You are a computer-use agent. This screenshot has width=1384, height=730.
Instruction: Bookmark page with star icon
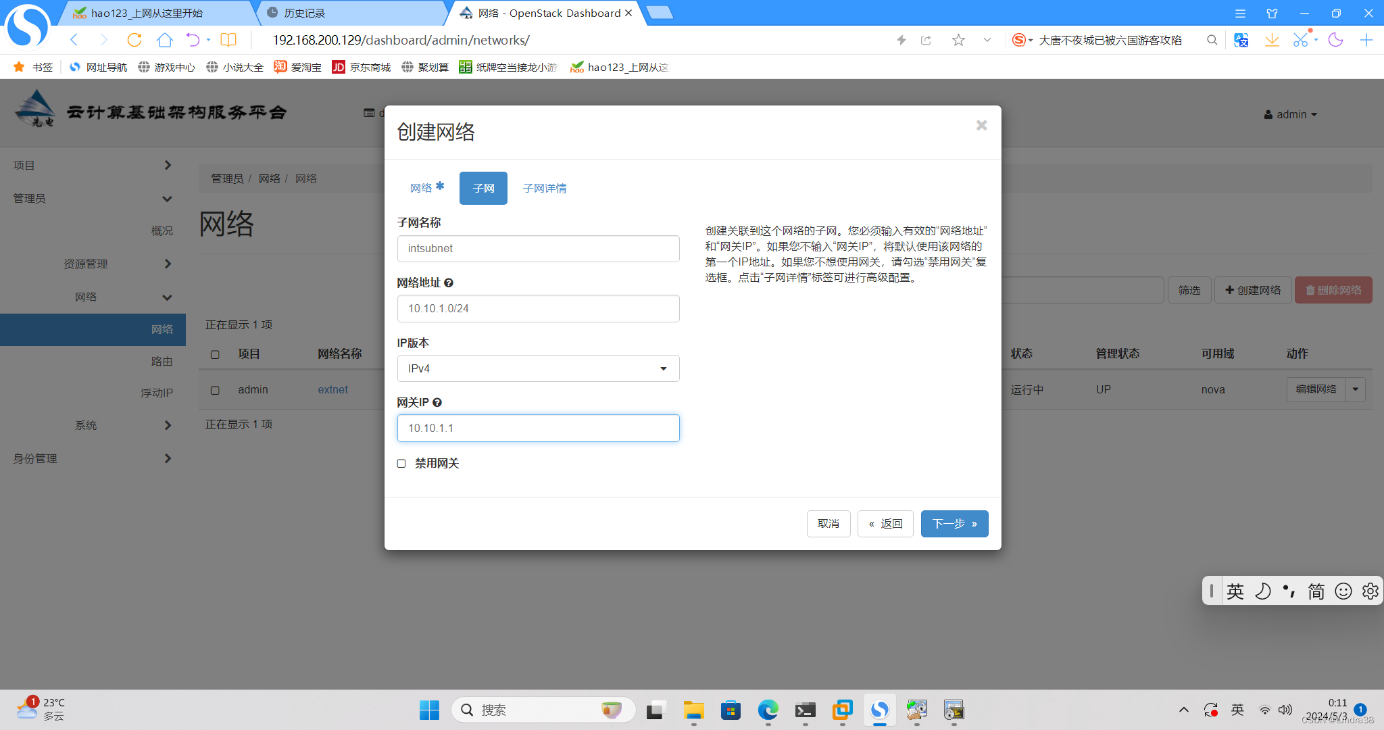tap(958, 40)
